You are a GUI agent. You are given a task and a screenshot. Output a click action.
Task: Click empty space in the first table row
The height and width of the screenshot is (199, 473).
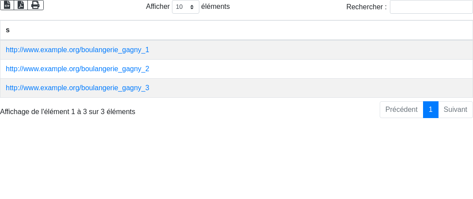(309, 50)
